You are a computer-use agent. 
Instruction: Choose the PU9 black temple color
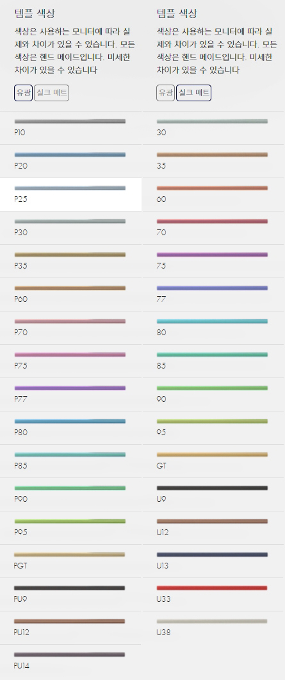pos(70,595)
